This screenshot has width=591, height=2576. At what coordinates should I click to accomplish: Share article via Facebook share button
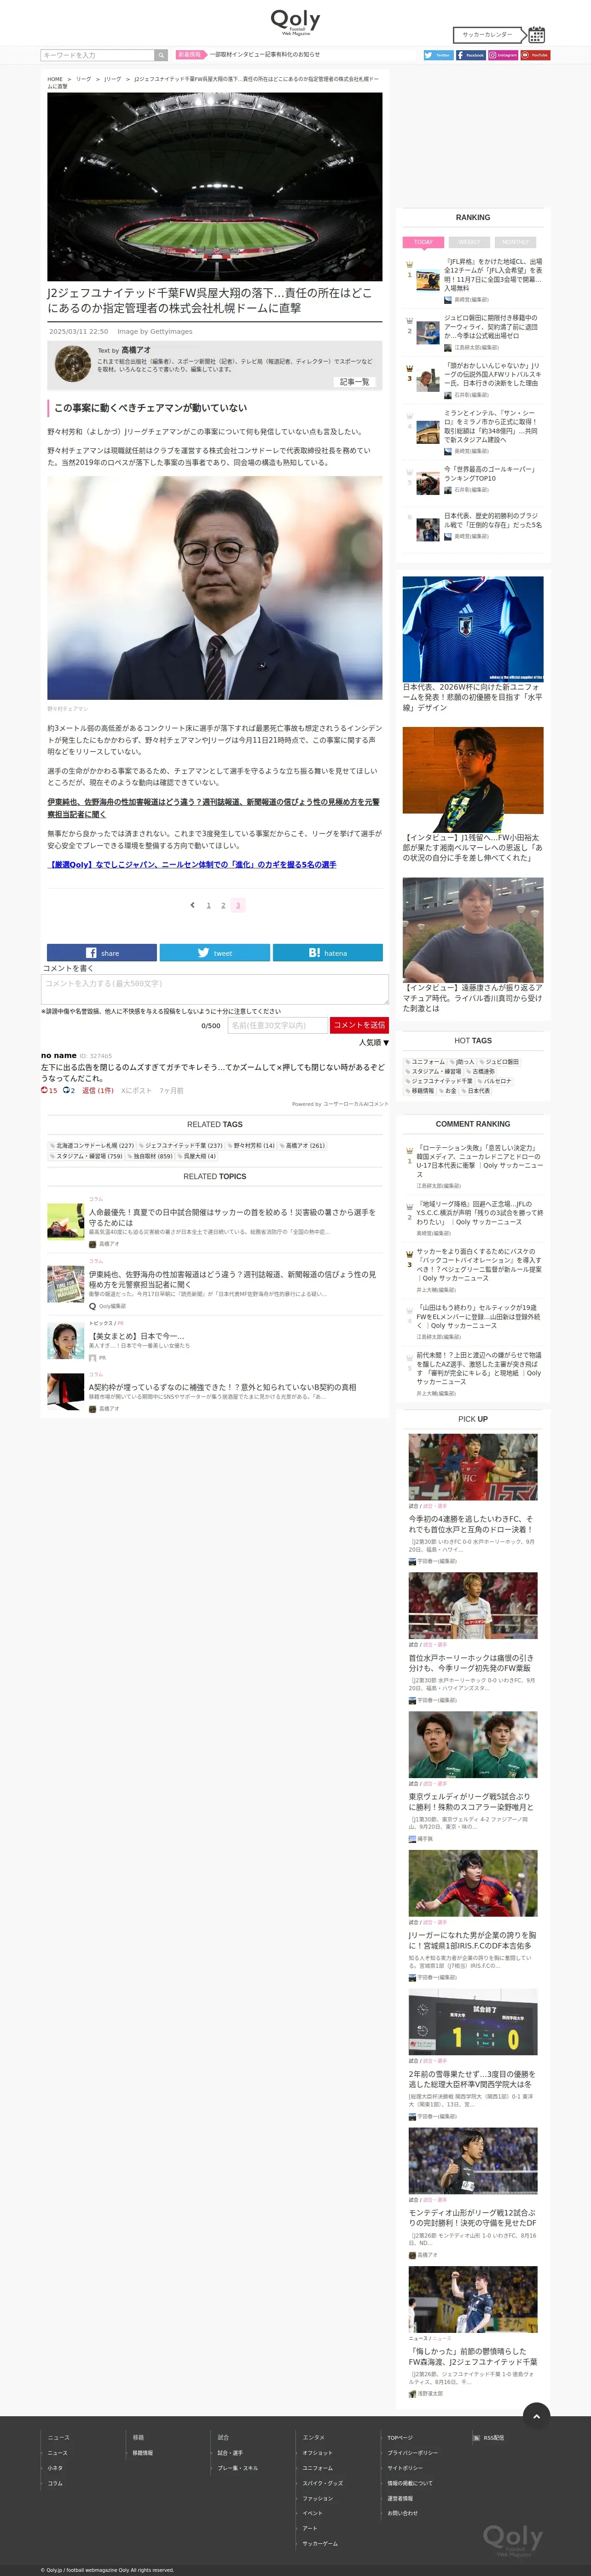(x=102, y=953)
